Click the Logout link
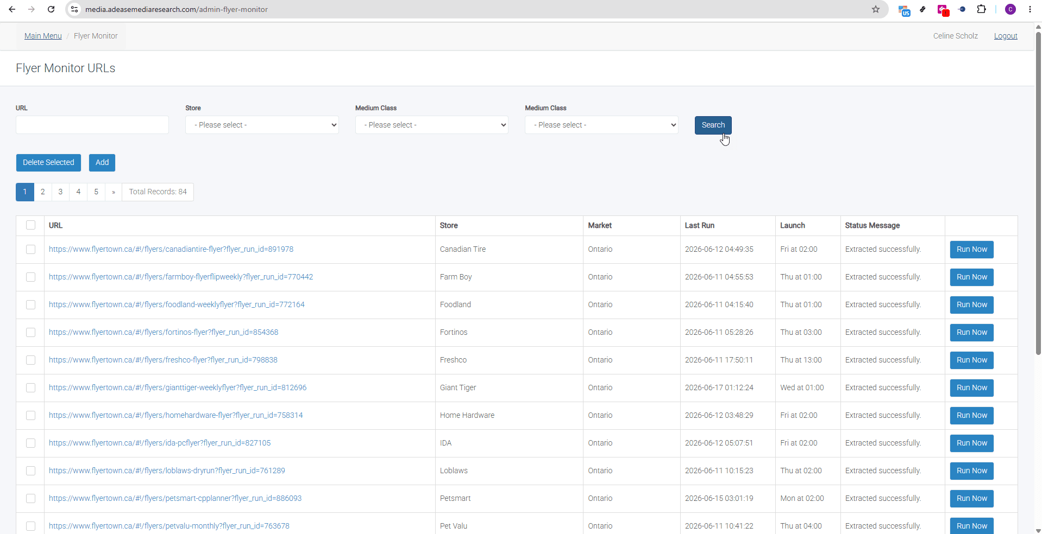 click(1006, 36)
